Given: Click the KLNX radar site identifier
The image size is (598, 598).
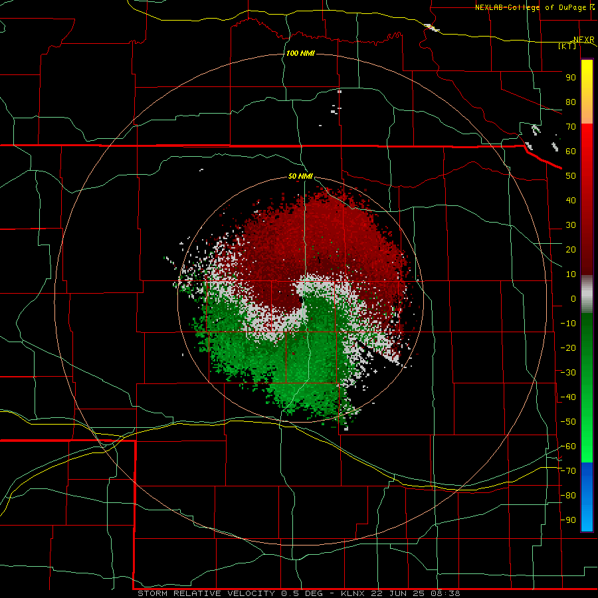Looking at the screenshot, I should tap(353, 593).
